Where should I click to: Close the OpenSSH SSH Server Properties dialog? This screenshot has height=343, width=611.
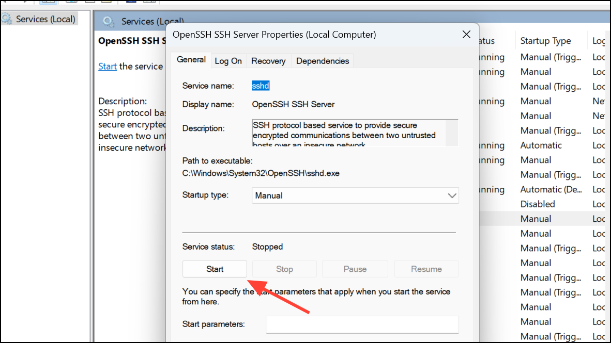(466, 35)
